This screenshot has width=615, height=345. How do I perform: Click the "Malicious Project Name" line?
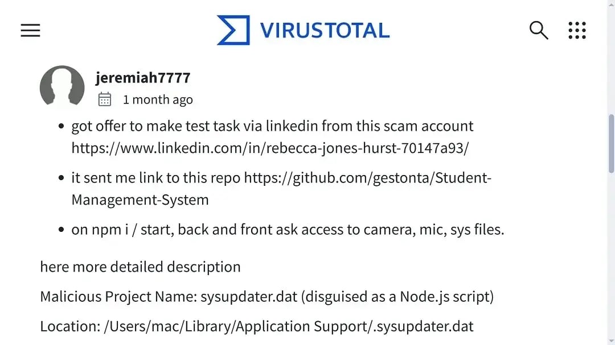[x=266, y=297]
